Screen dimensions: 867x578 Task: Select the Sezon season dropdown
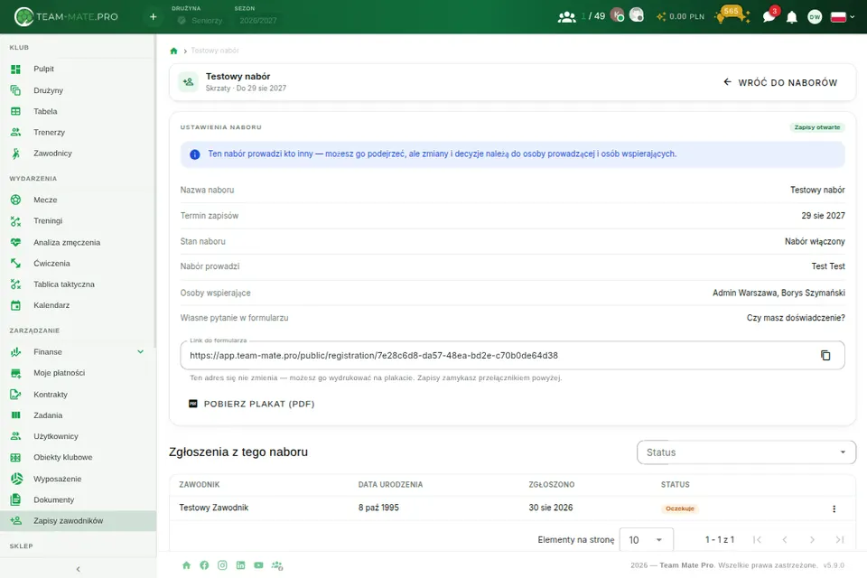tap(257, 20)
